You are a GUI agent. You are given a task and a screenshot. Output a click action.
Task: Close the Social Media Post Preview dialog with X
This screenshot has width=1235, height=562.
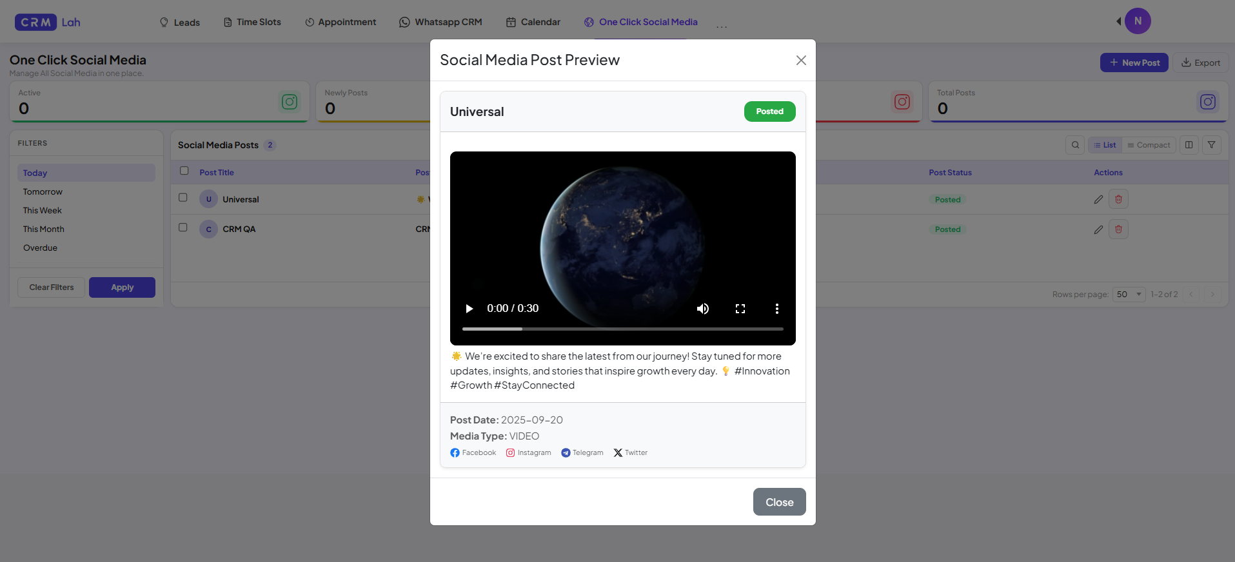[801, 60]
